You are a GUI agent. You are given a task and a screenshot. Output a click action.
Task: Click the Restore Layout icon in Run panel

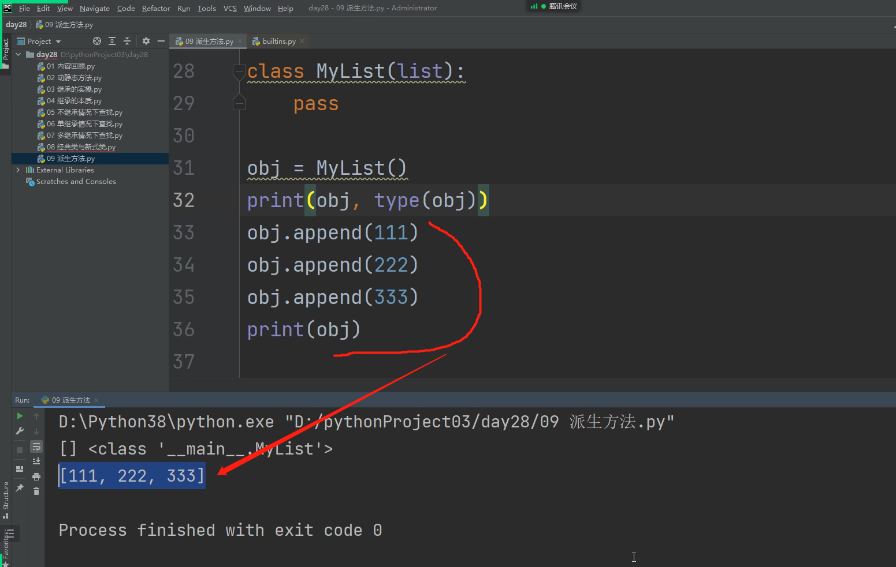point(20,469)
